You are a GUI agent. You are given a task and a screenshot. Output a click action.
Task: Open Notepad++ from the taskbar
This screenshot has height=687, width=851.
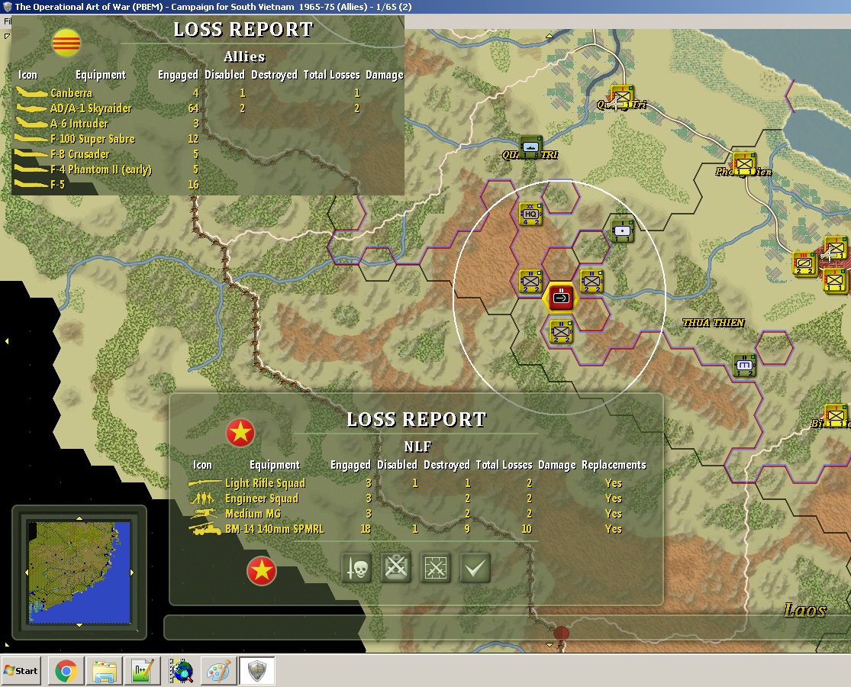(142, 671)
